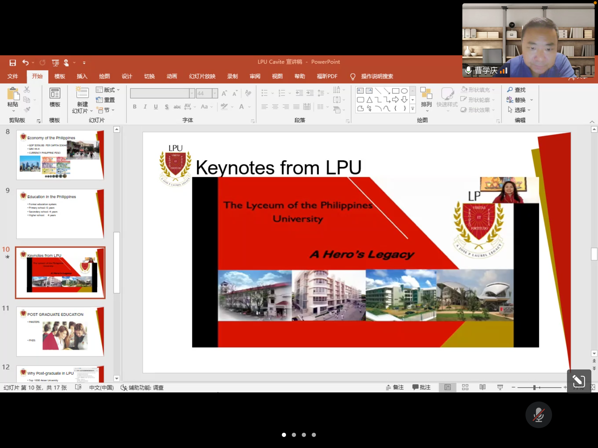
Task: Open the 文件 file menu
Action: [13, 76]
